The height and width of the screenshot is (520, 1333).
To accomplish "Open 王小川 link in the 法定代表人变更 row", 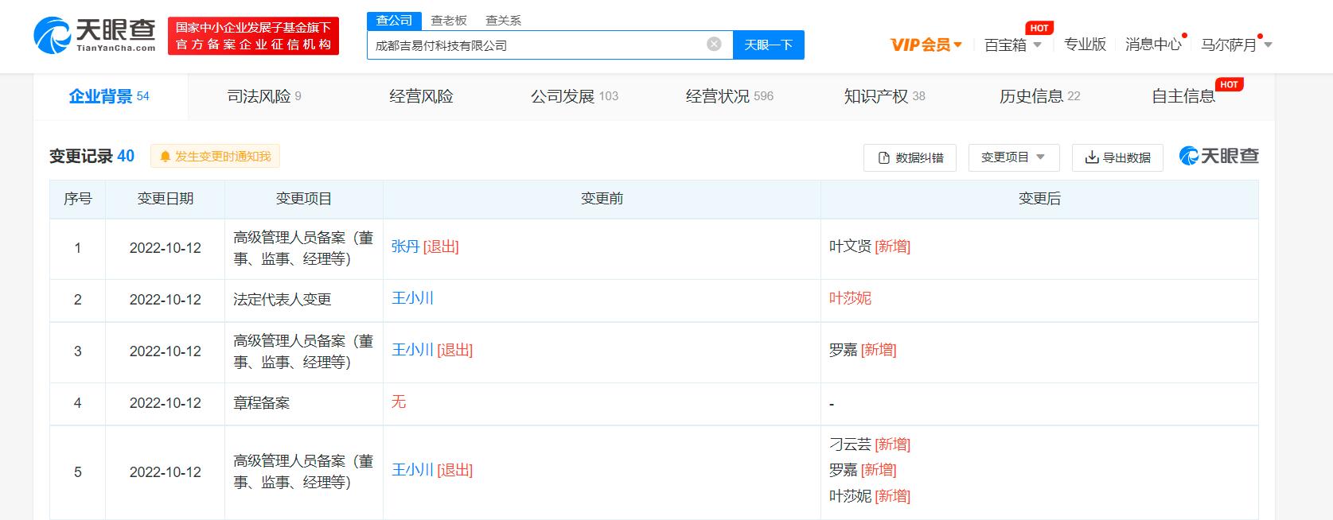I will click(x=412, y=298).
